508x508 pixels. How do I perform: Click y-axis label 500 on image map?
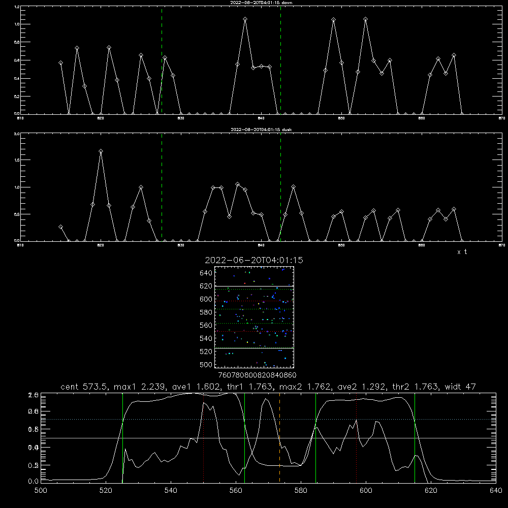pyautogui.click(x=206, y=364)
